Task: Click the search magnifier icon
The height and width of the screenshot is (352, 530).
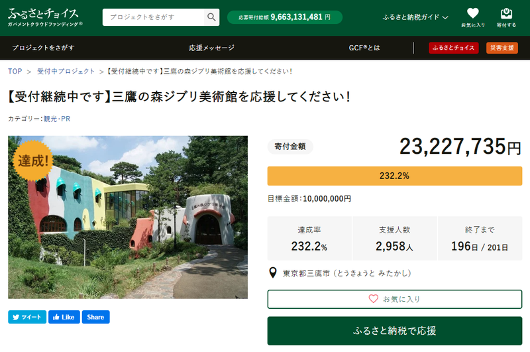Action: 211,17
